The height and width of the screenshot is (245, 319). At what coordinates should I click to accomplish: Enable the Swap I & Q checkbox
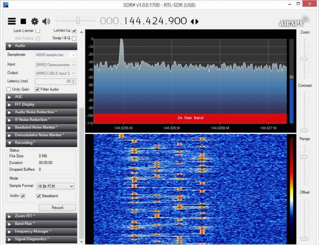coord(74,39)
